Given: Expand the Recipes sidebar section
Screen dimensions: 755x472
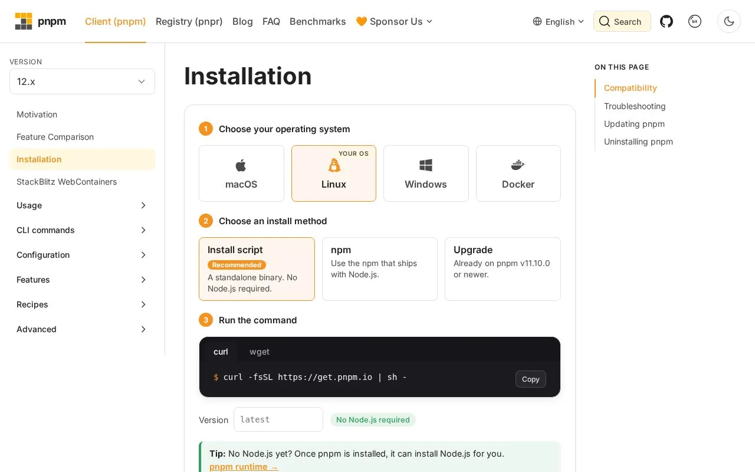Looking at the screenshot, I should click(x=82, y=304).
